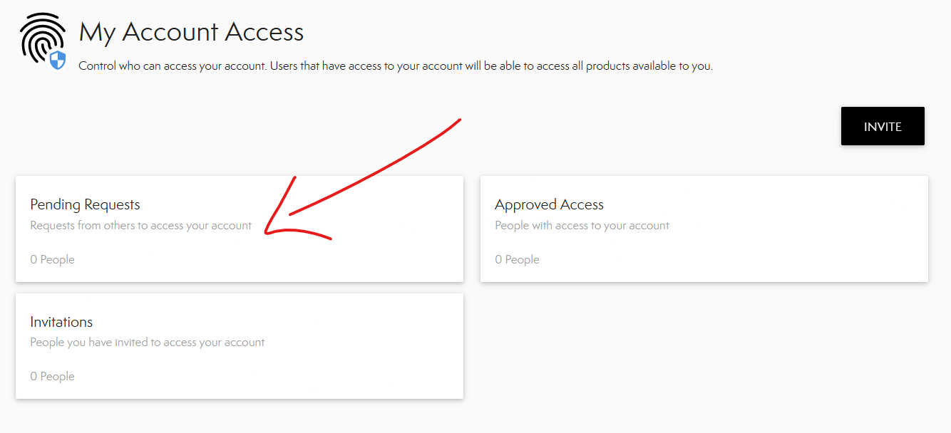Click "Requests from others to access your account"
951x433 pixels.
140,226
